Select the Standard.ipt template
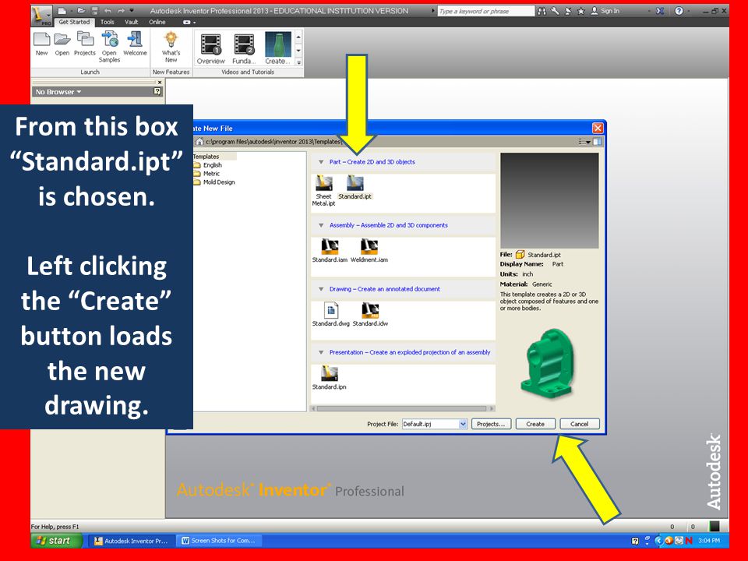Screen dimensions: 748x561 point(355,188)
